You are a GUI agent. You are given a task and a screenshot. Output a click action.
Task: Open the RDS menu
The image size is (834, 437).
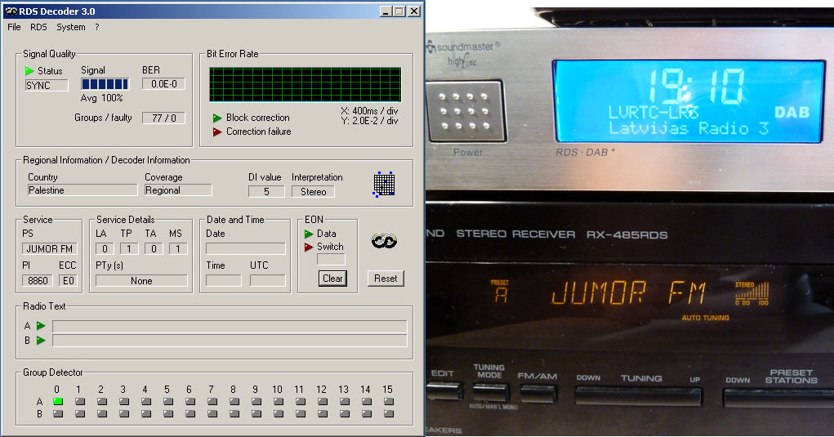[x=38, y=27]
